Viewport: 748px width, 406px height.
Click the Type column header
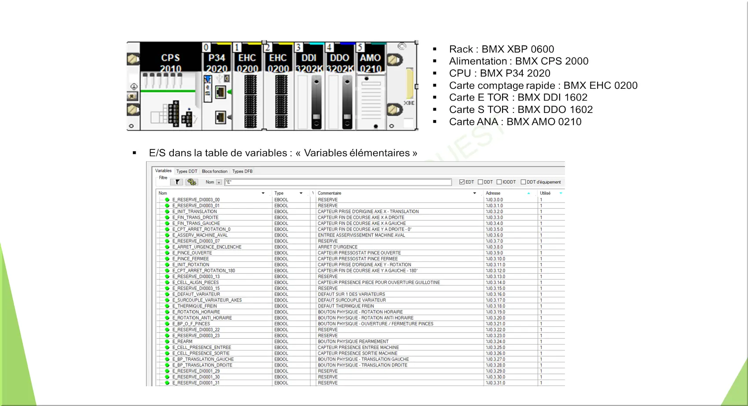(x=290, y=193)
